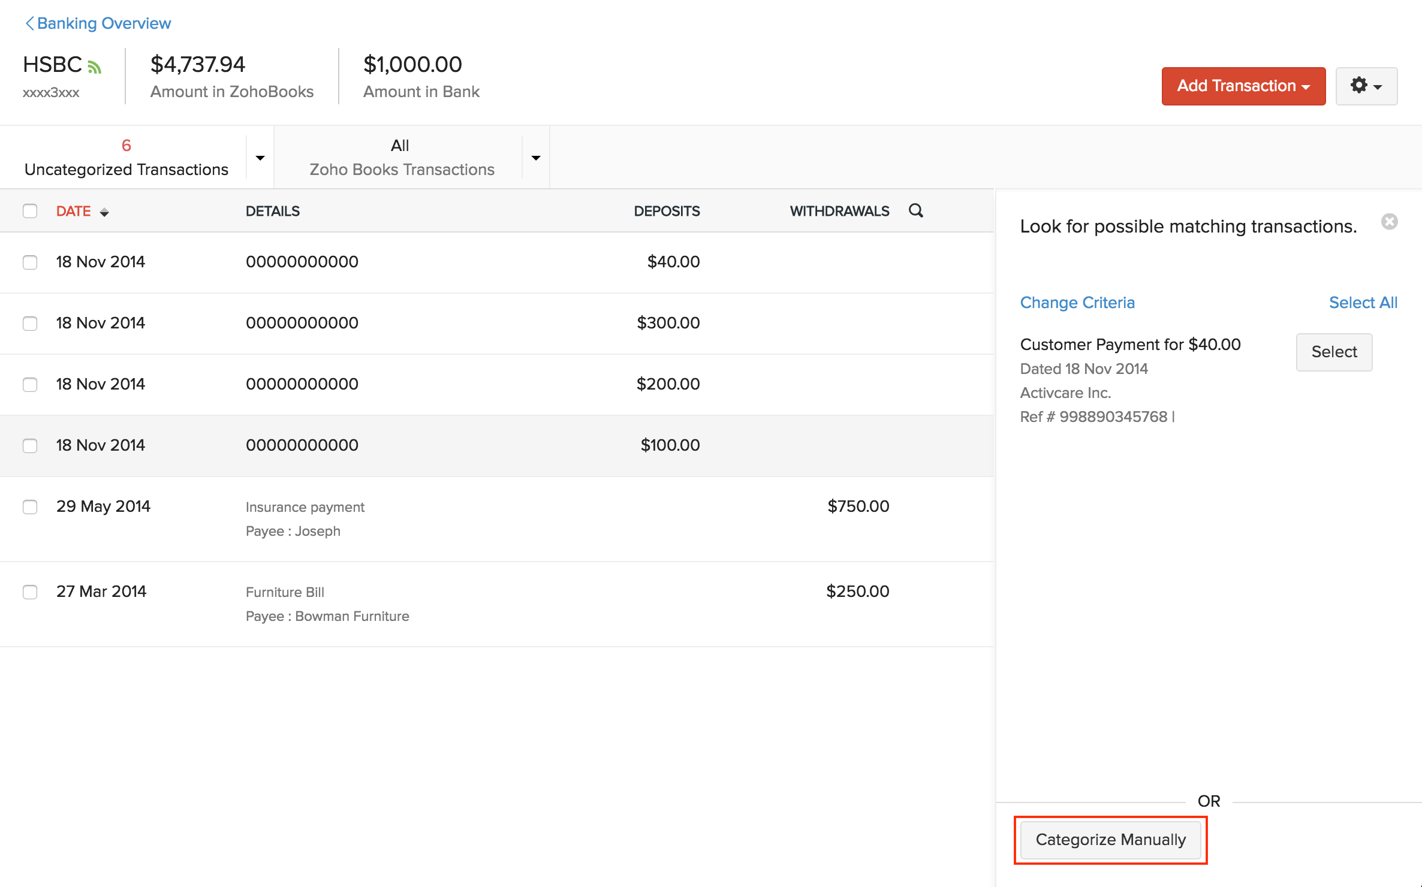Click the Categorize Manually button
Screen dimensions: 1422x887
[1110, 840]
